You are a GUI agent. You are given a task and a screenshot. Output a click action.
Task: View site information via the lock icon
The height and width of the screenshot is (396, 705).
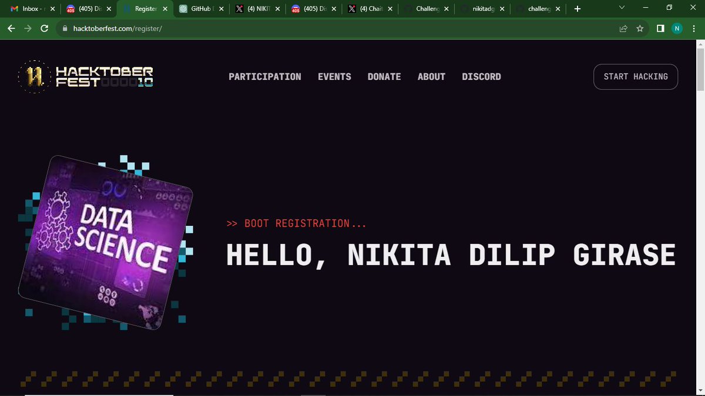click(64, 28)
